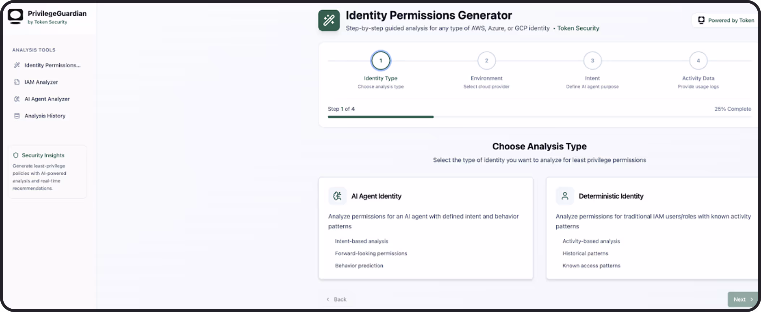Click the left chevron beside Back

pyautogui.click(x=328, y=299)
